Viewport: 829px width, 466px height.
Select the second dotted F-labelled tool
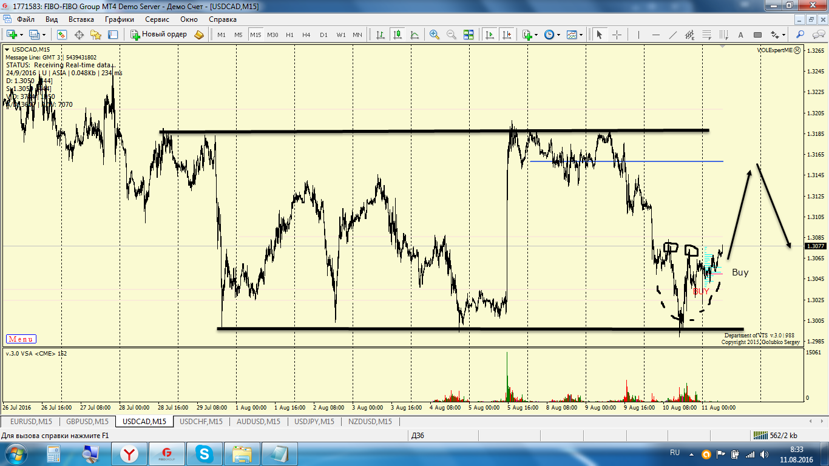pos(723,35)
